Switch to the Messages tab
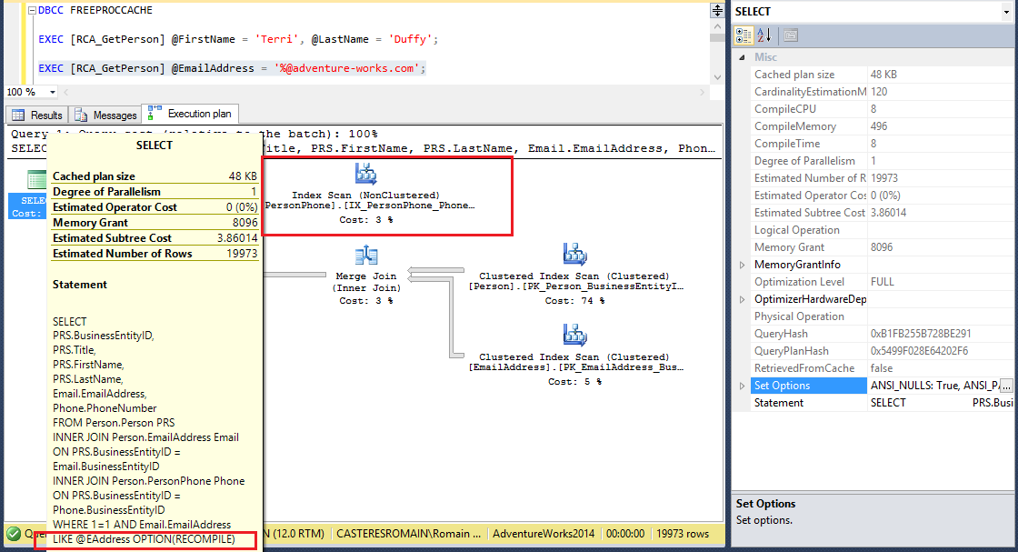 [x=105, y=115]
